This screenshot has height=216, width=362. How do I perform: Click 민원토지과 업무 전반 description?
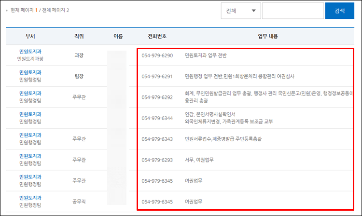206,55
